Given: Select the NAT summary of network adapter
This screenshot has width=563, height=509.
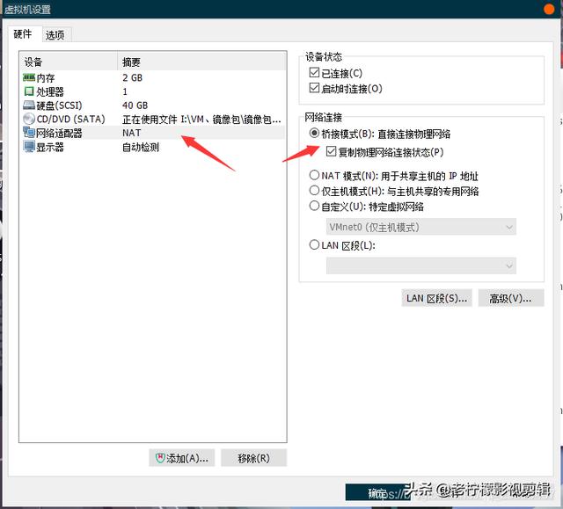Looking at the screenshot, I should 131,133.
